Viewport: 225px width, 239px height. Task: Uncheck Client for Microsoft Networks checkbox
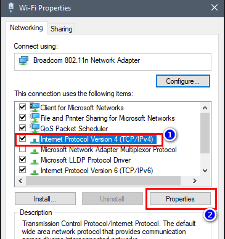click(x=22, y=107)
